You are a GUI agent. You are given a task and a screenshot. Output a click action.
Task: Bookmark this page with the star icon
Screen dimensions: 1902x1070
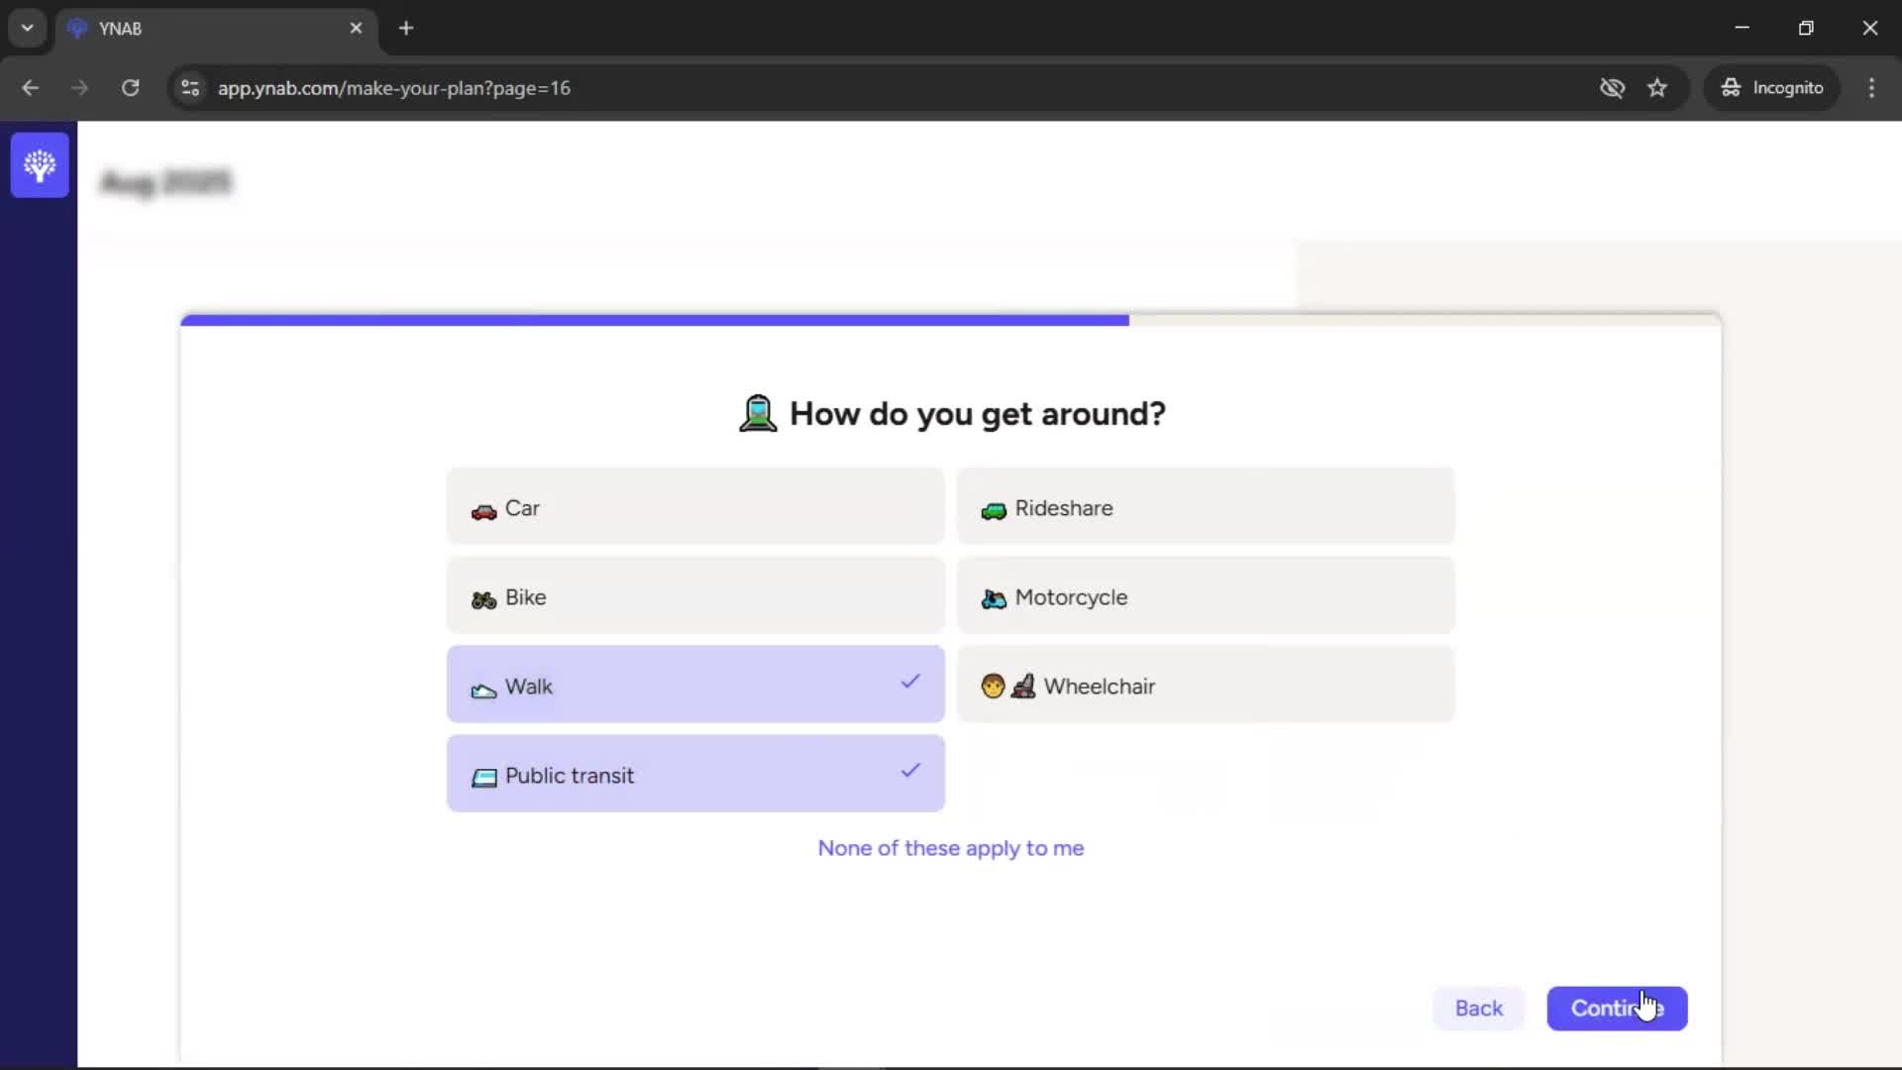pyautogui.click(x=1657, y=88)
